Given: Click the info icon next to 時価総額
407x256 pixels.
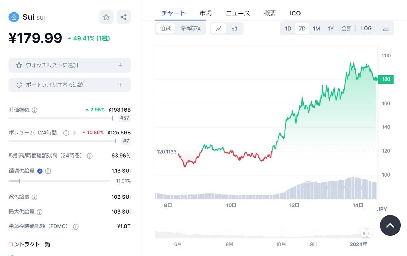Looking at the screenshot, I should 35,110.
